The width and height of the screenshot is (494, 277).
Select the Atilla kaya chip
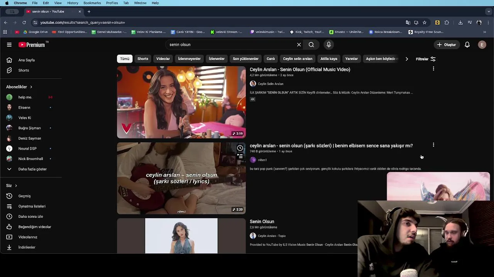(x=329, y=59)
